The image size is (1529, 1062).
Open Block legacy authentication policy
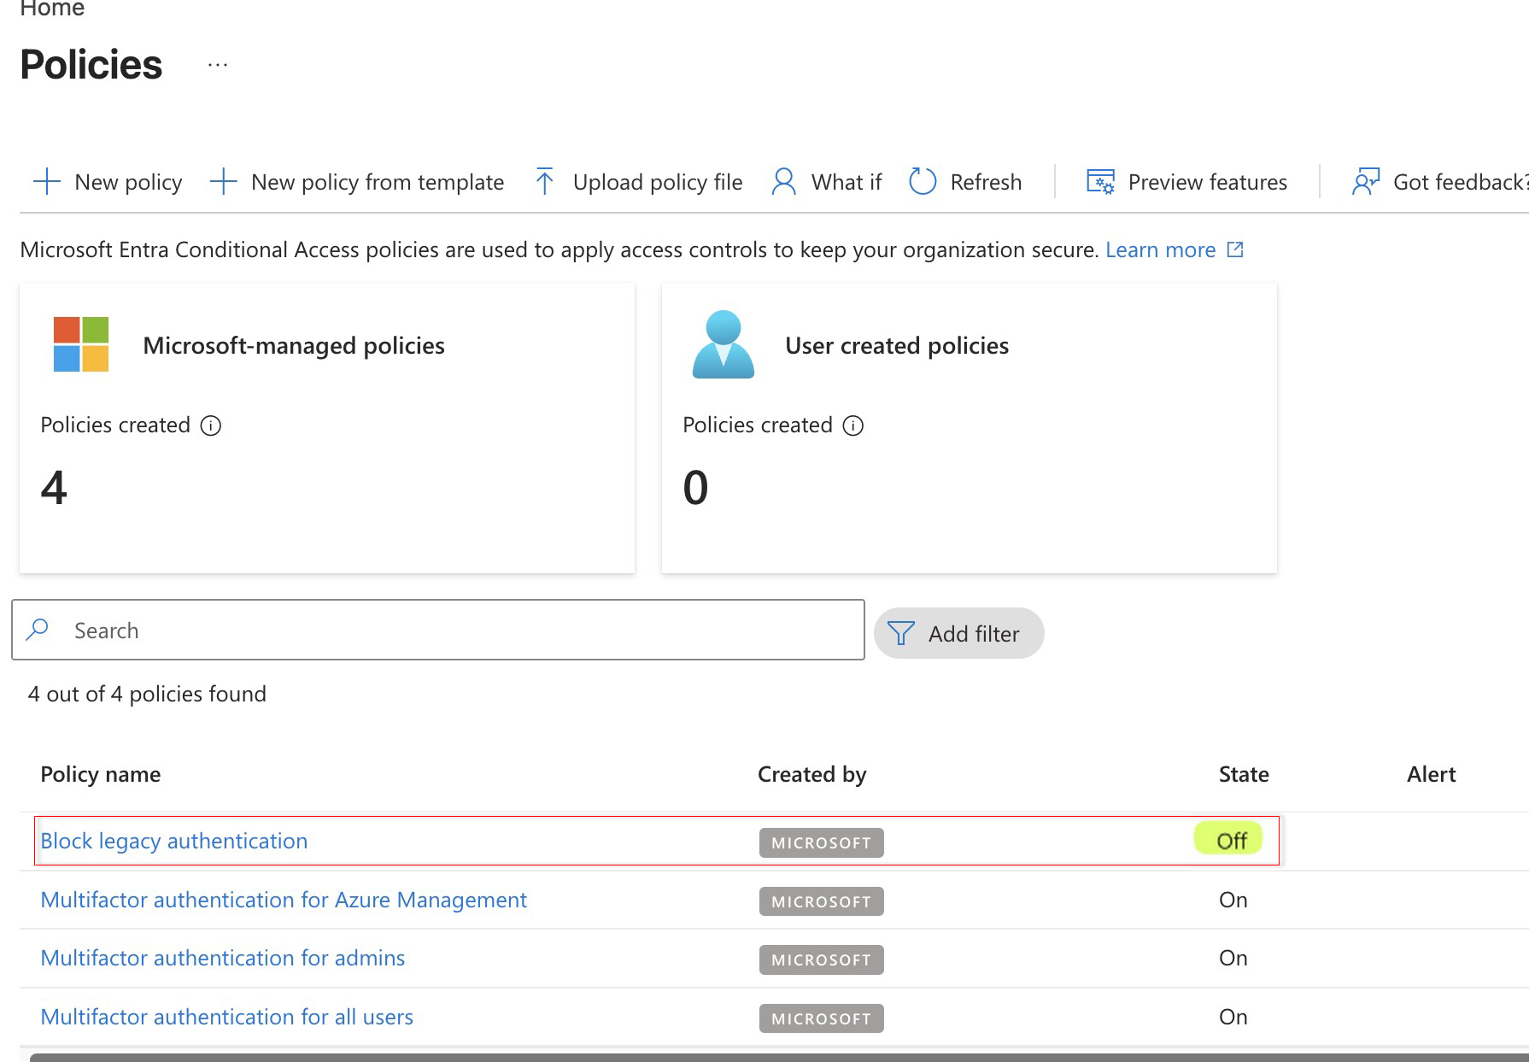click(174, 841)
